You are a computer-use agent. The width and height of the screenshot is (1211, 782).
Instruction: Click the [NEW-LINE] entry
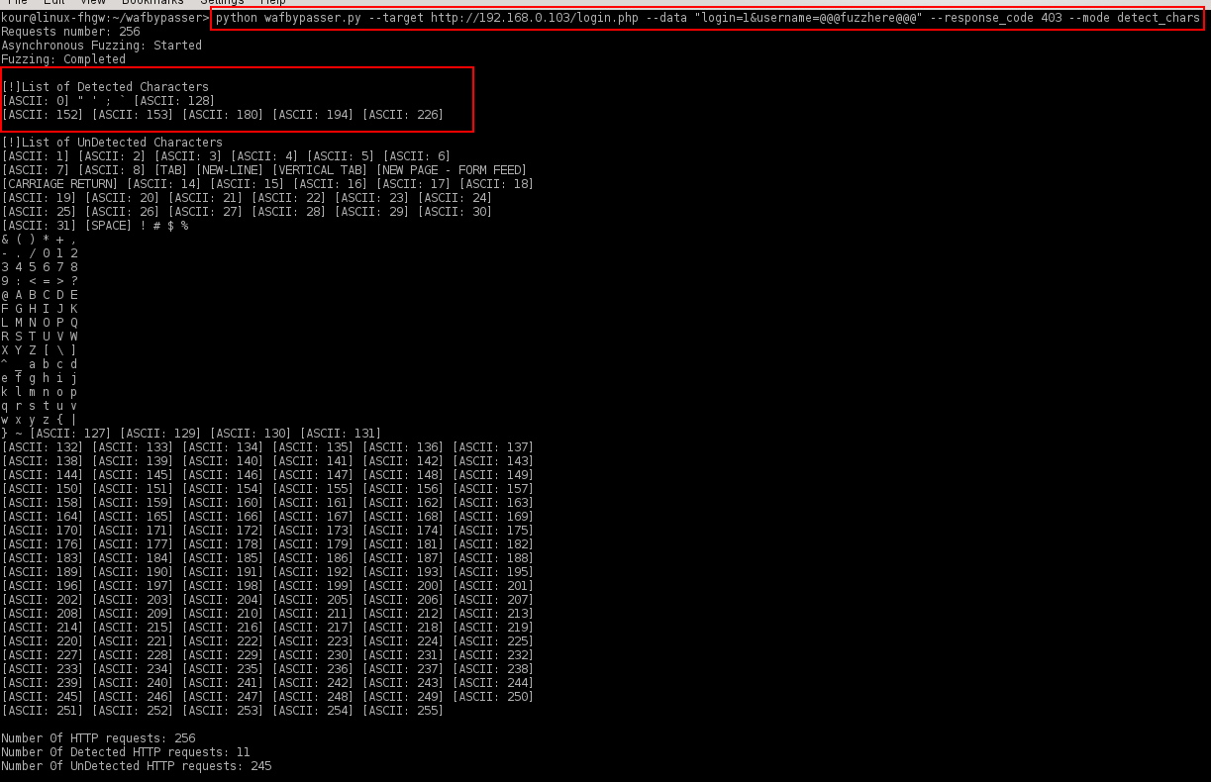tap(231, 170)
